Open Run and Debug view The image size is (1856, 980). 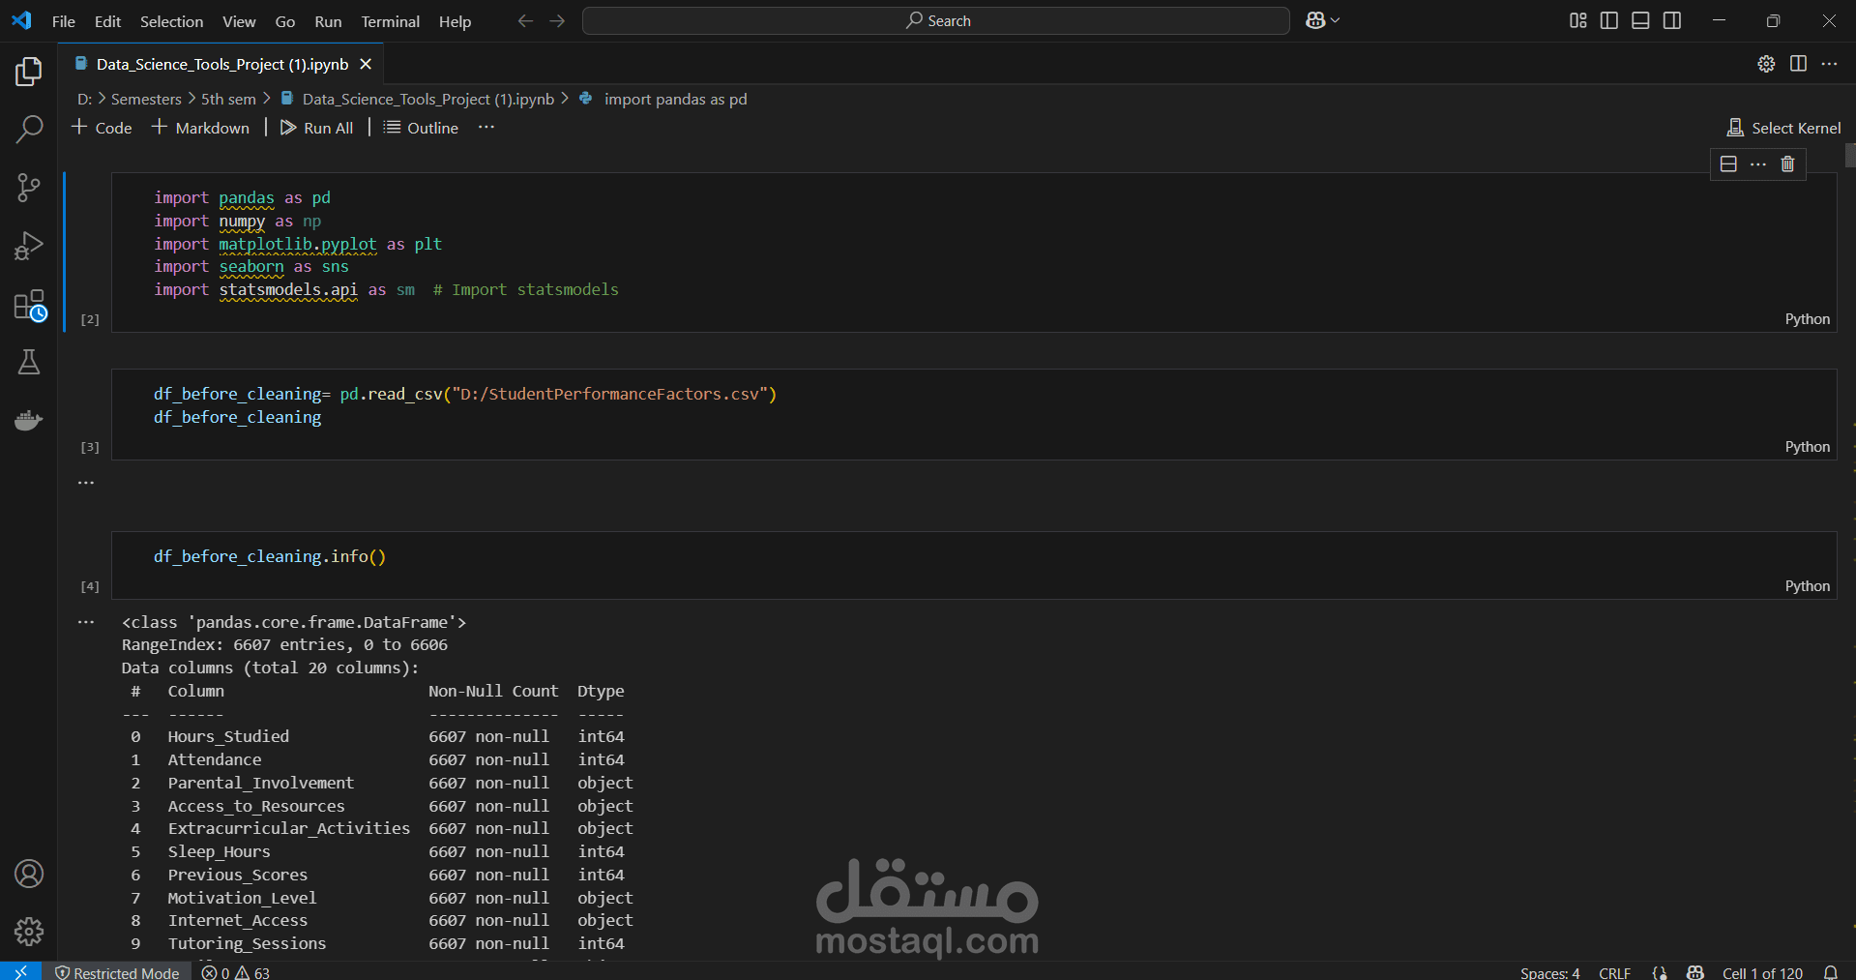(29, 246)
